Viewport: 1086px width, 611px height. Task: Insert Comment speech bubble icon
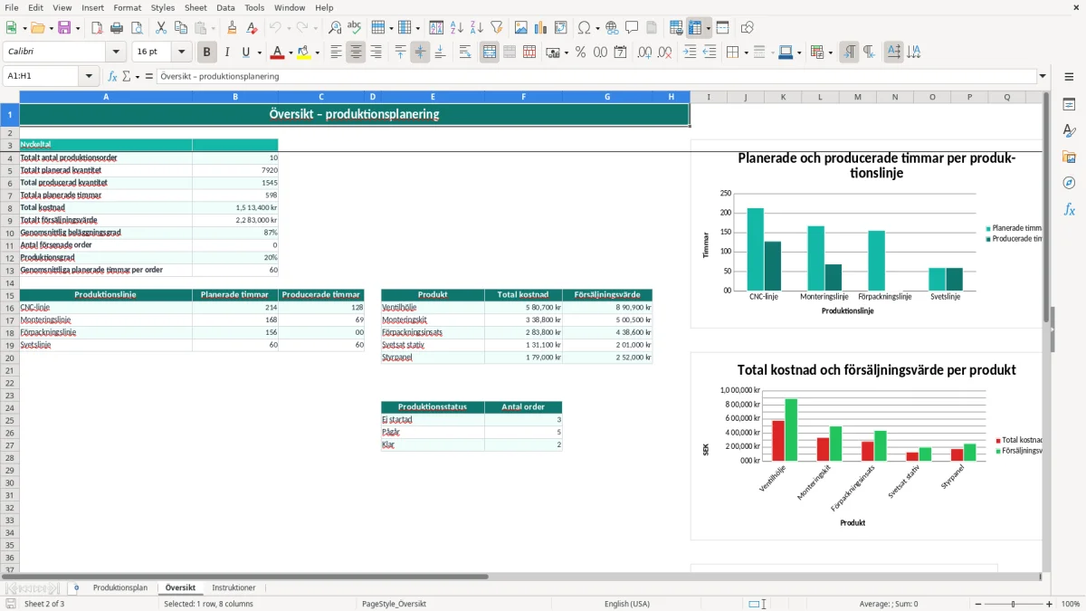pos(632,28)
